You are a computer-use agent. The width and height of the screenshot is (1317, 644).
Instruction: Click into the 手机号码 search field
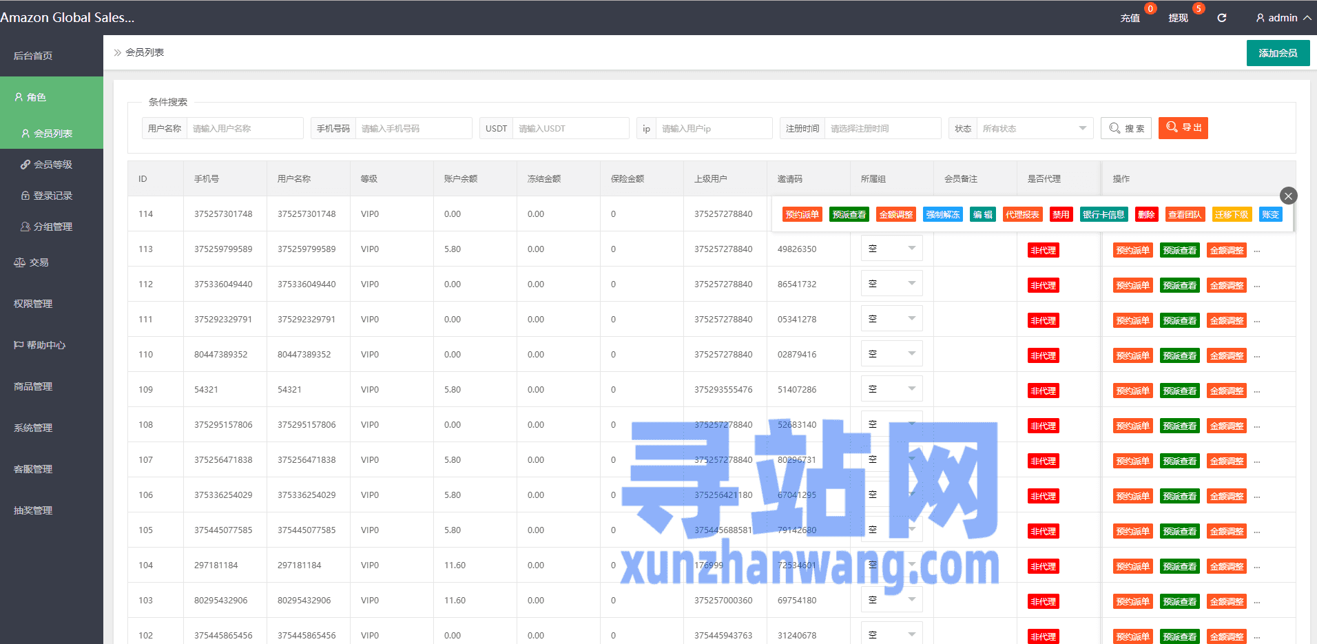[x=413, y=128]
